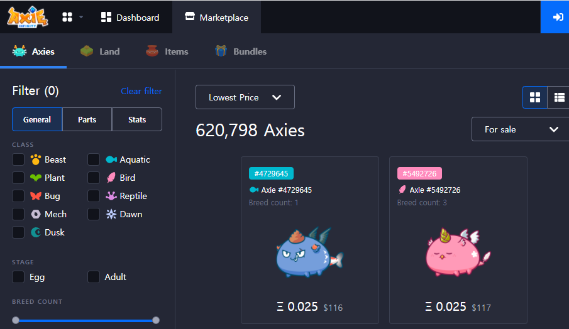Click the teal Axies creature icon

pos(19,51)
